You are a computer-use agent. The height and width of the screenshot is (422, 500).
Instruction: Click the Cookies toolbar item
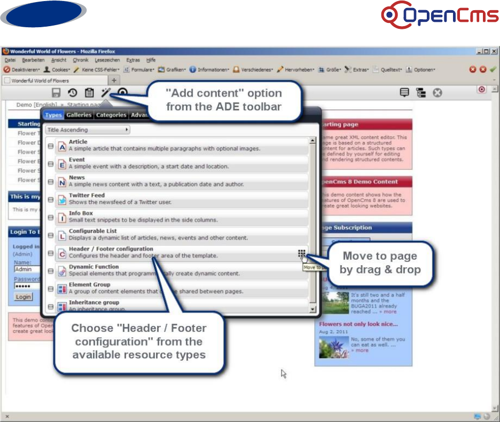click(x=57, y=69)
